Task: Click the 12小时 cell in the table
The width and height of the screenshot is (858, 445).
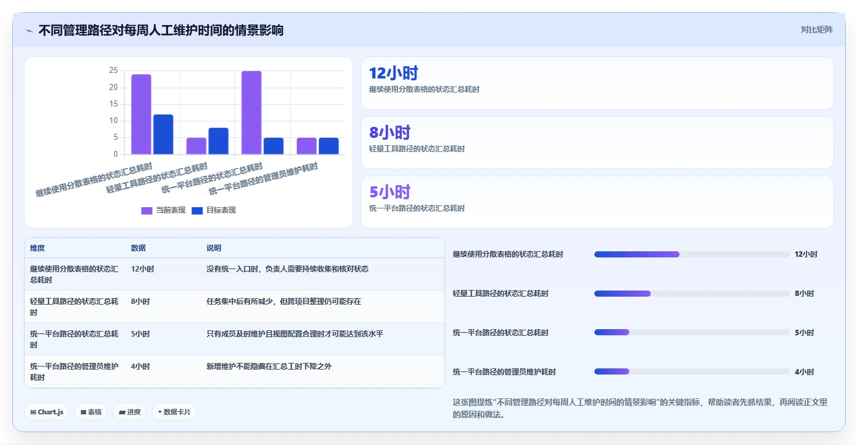Action: point(142,269)
